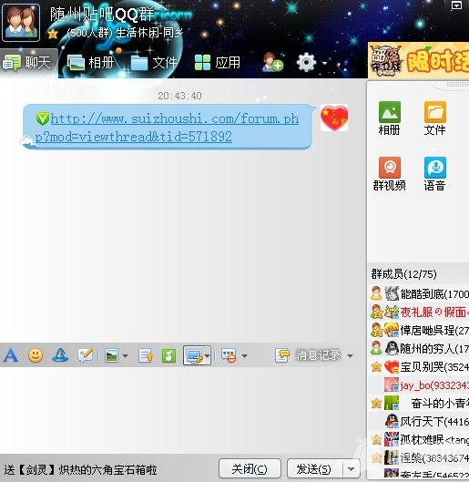This screenshot has width=469, height=482.
Task: Switch to the 聊天 chat tab
Action: coord(28,63)
